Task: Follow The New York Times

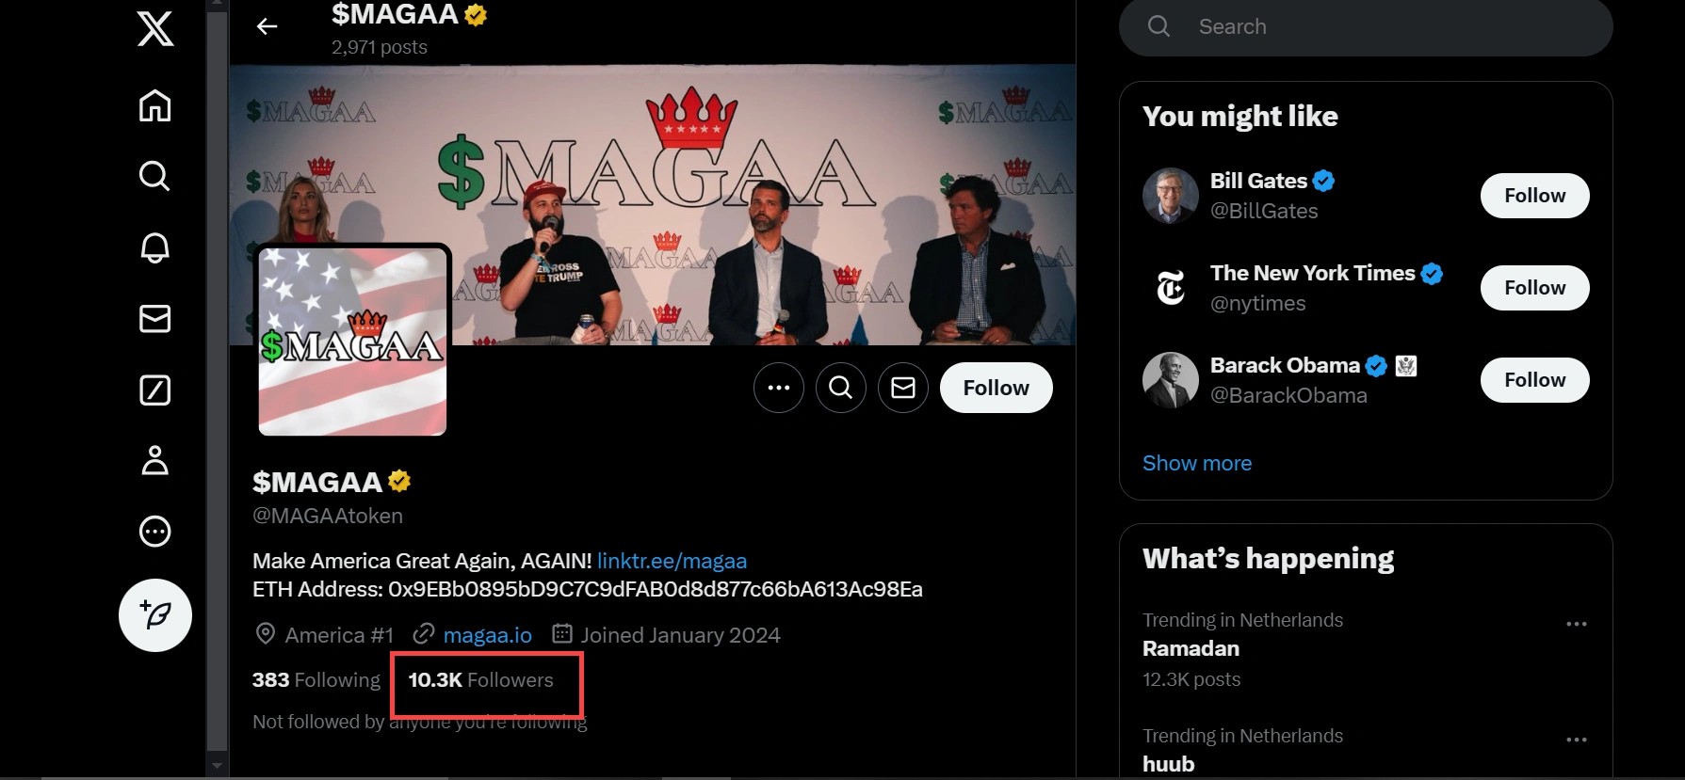Action: click(x=1535, y=288)
